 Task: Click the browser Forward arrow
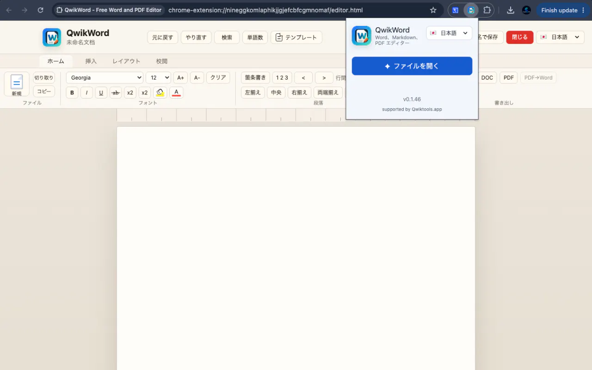(x=25, y=10)
